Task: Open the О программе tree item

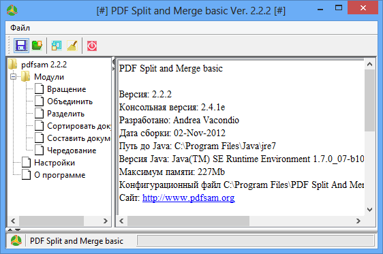Action: point(60,175)
